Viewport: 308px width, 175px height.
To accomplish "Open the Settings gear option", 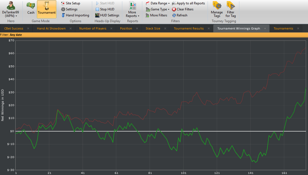I will (x=69, y=9).
